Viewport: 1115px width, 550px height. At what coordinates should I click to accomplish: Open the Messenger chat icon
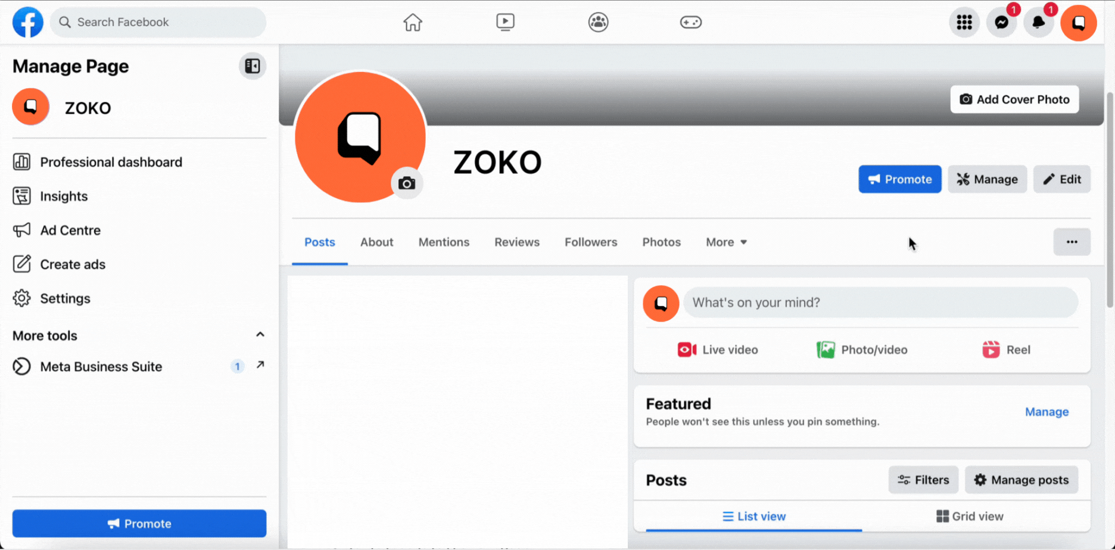(1001, 23)
